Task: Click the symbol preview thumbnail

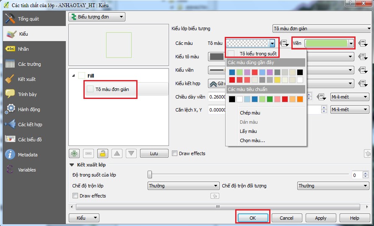Action: click(x=119, y=45)
